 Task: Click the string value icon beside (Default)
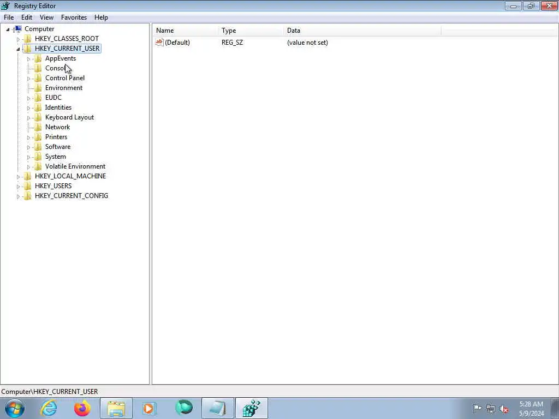(159, 42)
